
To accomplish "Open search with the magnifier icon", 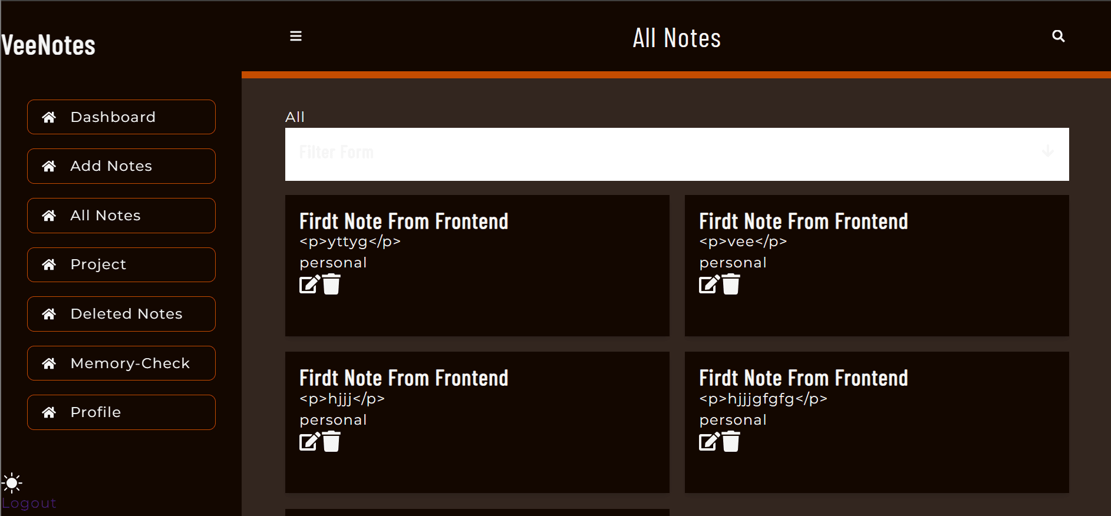I will pos(1058,37).
